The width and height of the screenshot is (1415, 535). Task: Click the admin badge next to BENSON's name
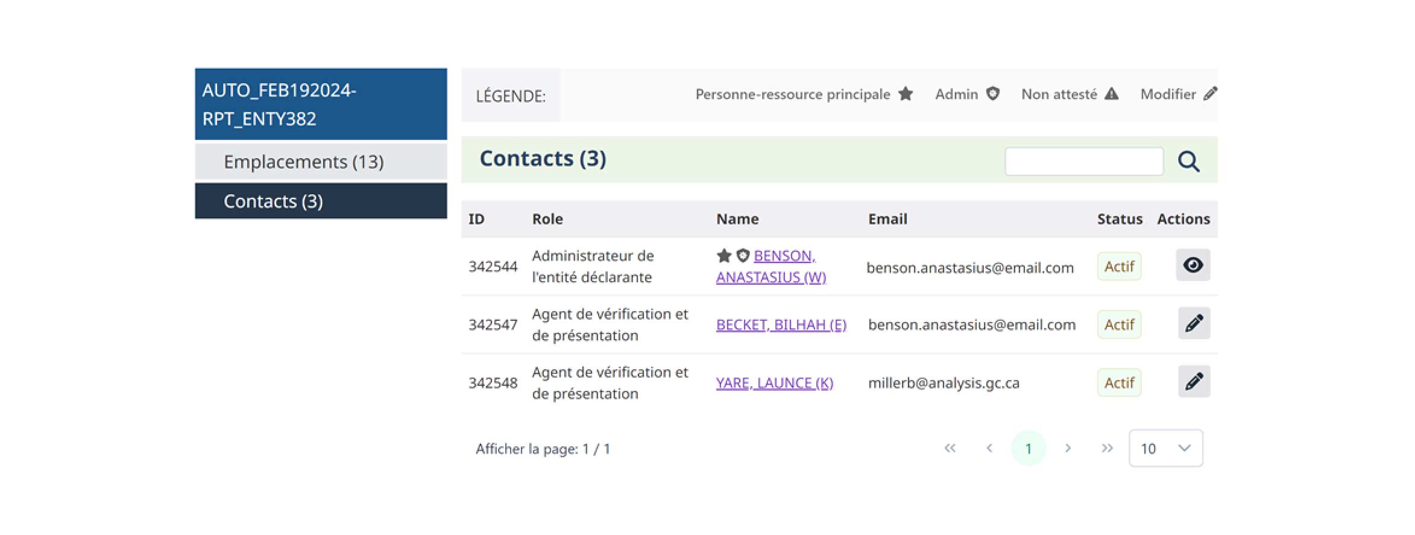[x=743, y=256]
